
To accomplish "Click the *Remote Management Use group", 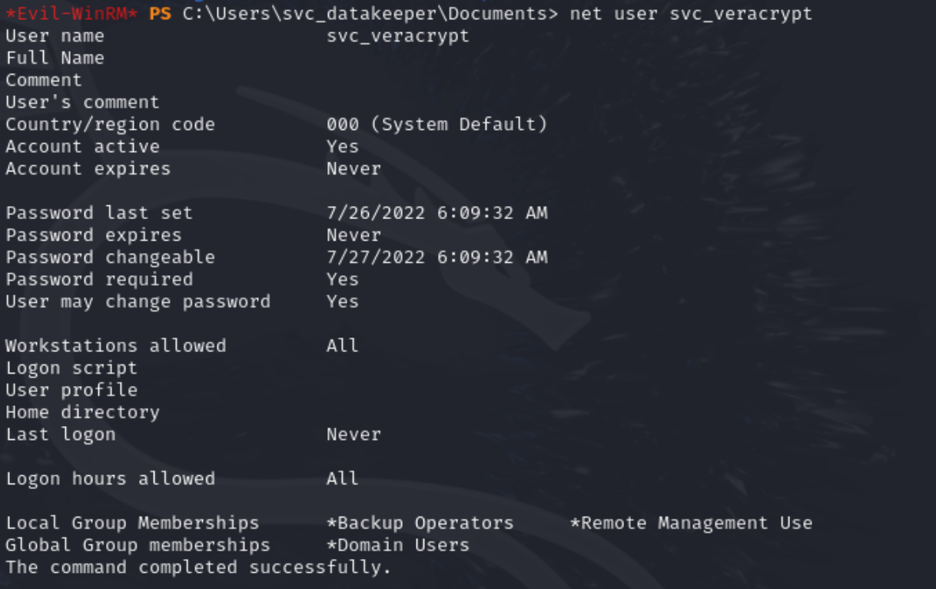I will (x=691, y=523).
